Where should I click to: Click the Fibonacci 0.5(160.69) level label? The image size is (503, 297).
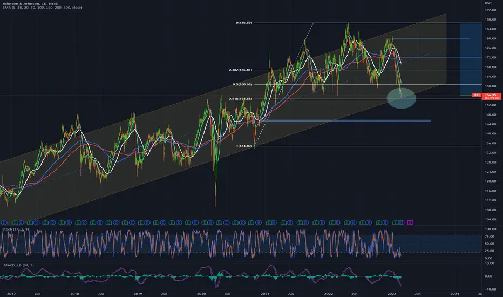tap(242, 84)
